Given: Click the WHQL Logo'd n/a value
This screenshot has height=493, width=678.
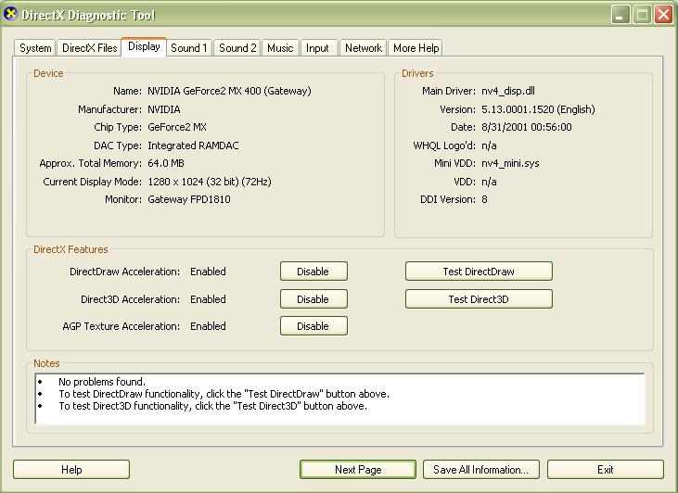Looking at the screenshot, I should tap(489, 145).
